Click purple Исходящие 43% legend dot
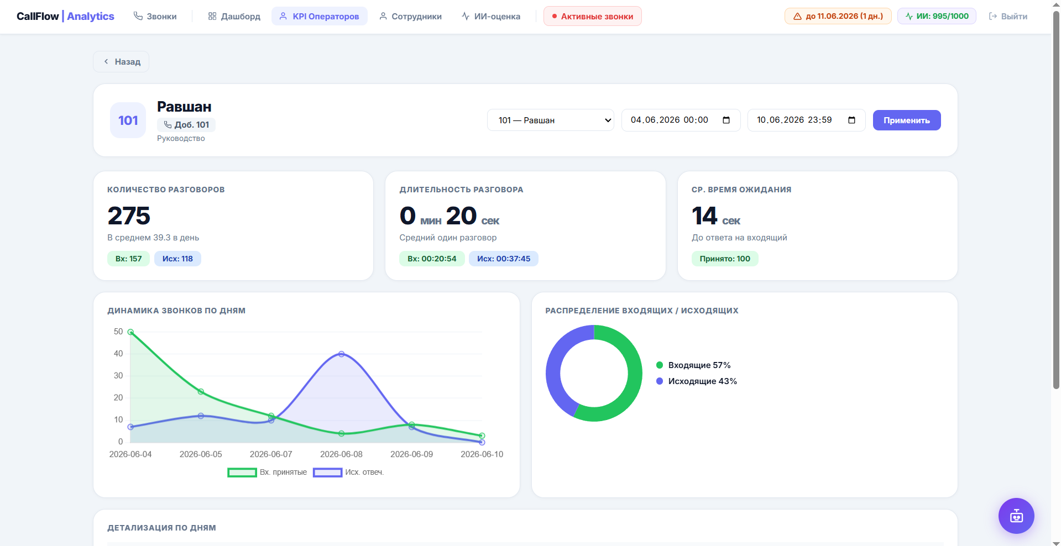The width and height of the screenshot is (1061, 546). (660, 381)
